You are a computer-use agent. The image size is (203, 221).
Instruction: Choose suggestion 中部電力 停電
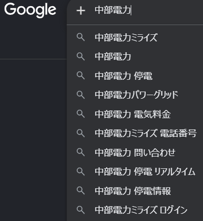coord(135,76)
